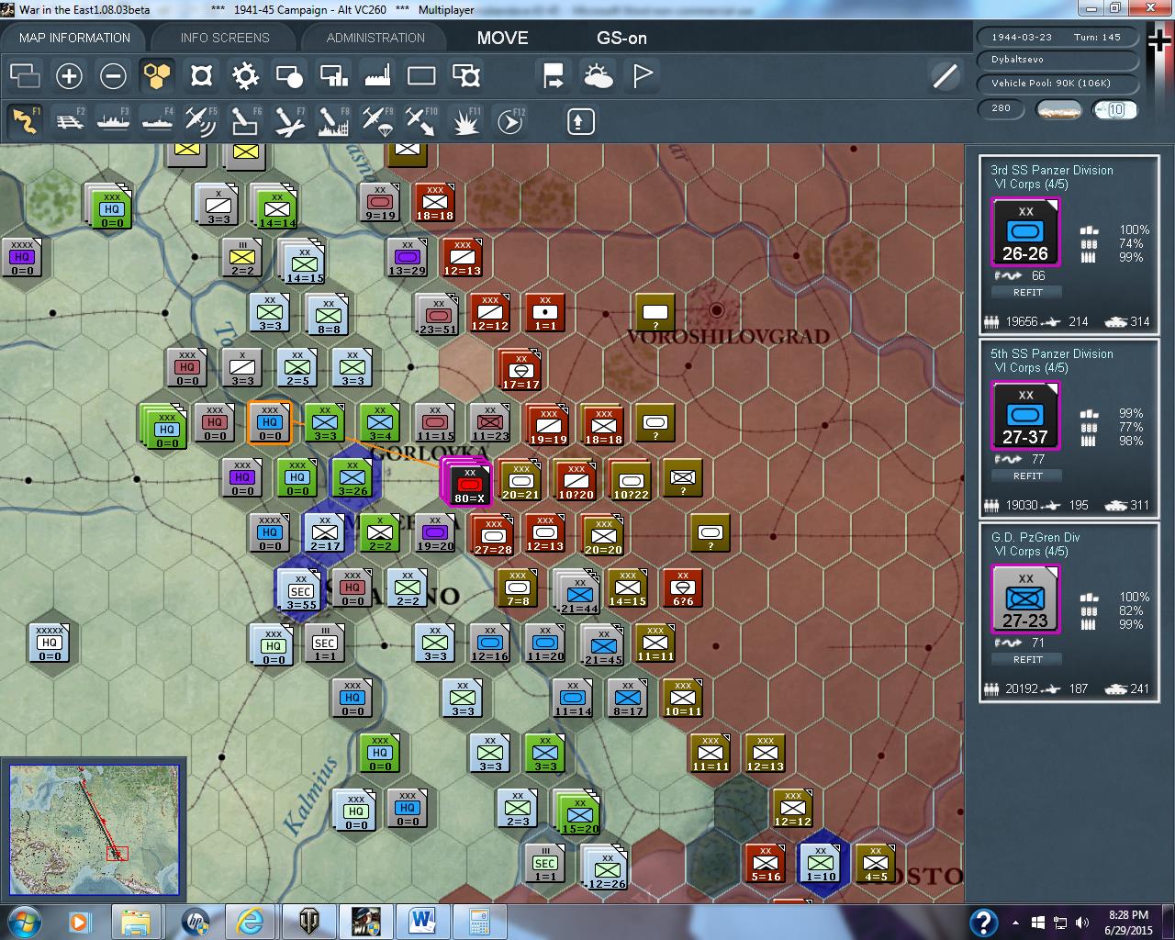This screenshot has height=940, width=1175.
Task: Click the 280 admin points value
Action: coord(1002,108)
